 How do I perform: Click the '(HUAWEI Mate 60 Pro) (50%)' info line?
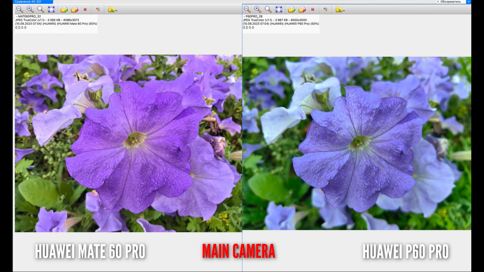click(77, 24)
